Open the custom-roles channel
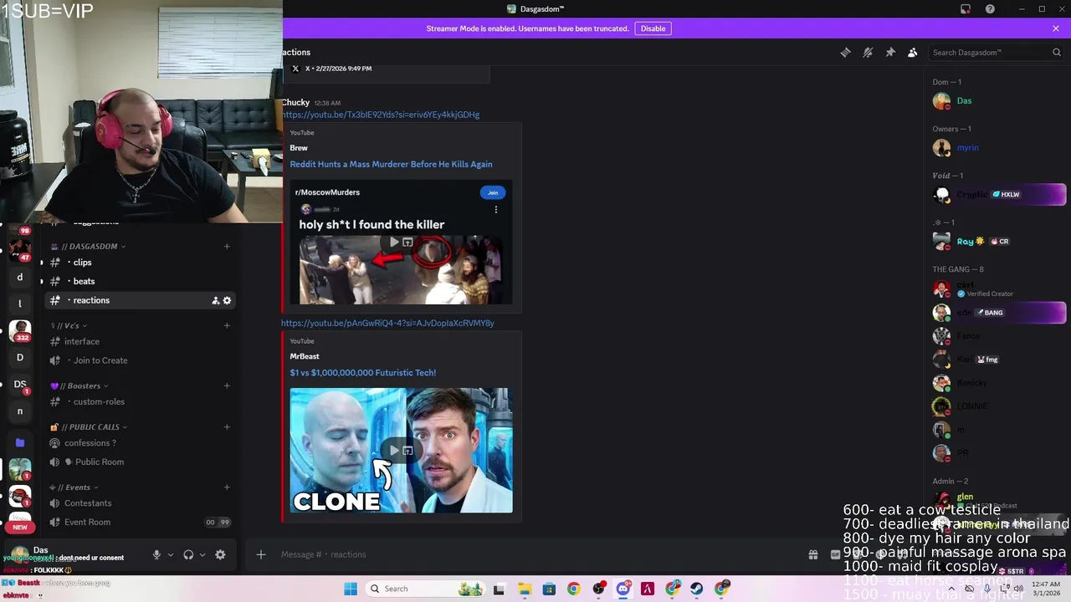The image size is (1071, 602). click(140, 401)
